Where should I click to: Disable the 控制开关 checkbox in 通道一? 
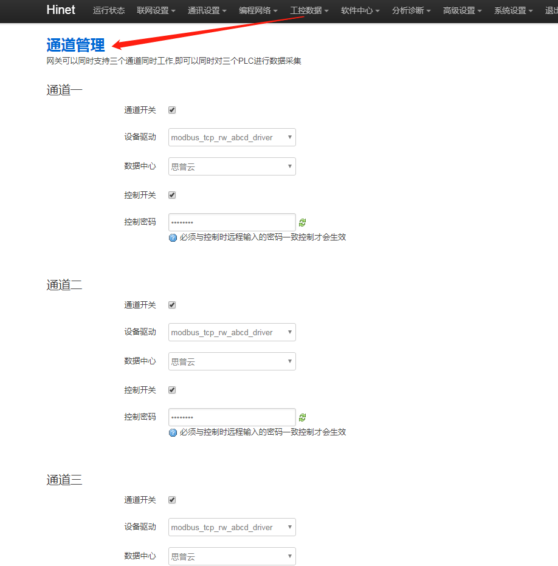[172, 196]
